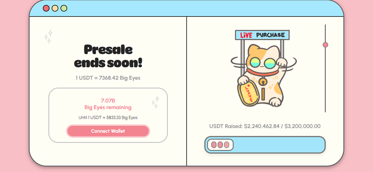Click the 1 USDT = 7368.42 Big Eyes rate
The image size is (373, 172).
point(108,78)
